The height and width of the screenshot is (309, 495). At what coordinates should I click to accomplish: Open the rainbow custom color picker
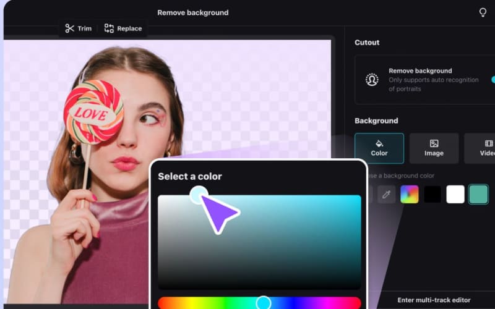tap(410, 195)
